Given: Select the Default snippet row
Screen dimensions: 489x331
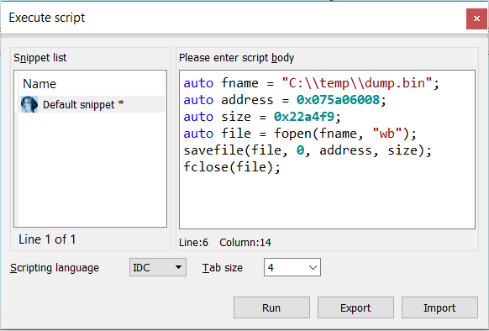Looking at the screenshot, I should 92,104.
